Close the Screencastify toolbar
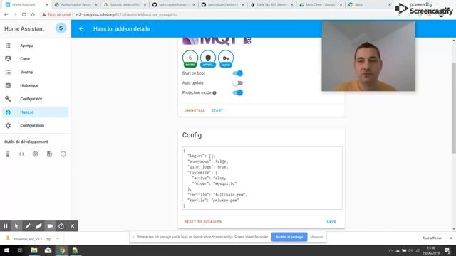 point(72,226)
